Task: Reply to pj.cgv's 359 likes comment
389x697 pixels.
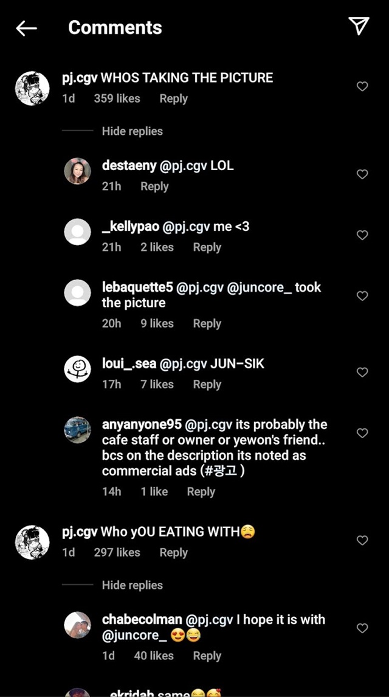Action: 173,98
